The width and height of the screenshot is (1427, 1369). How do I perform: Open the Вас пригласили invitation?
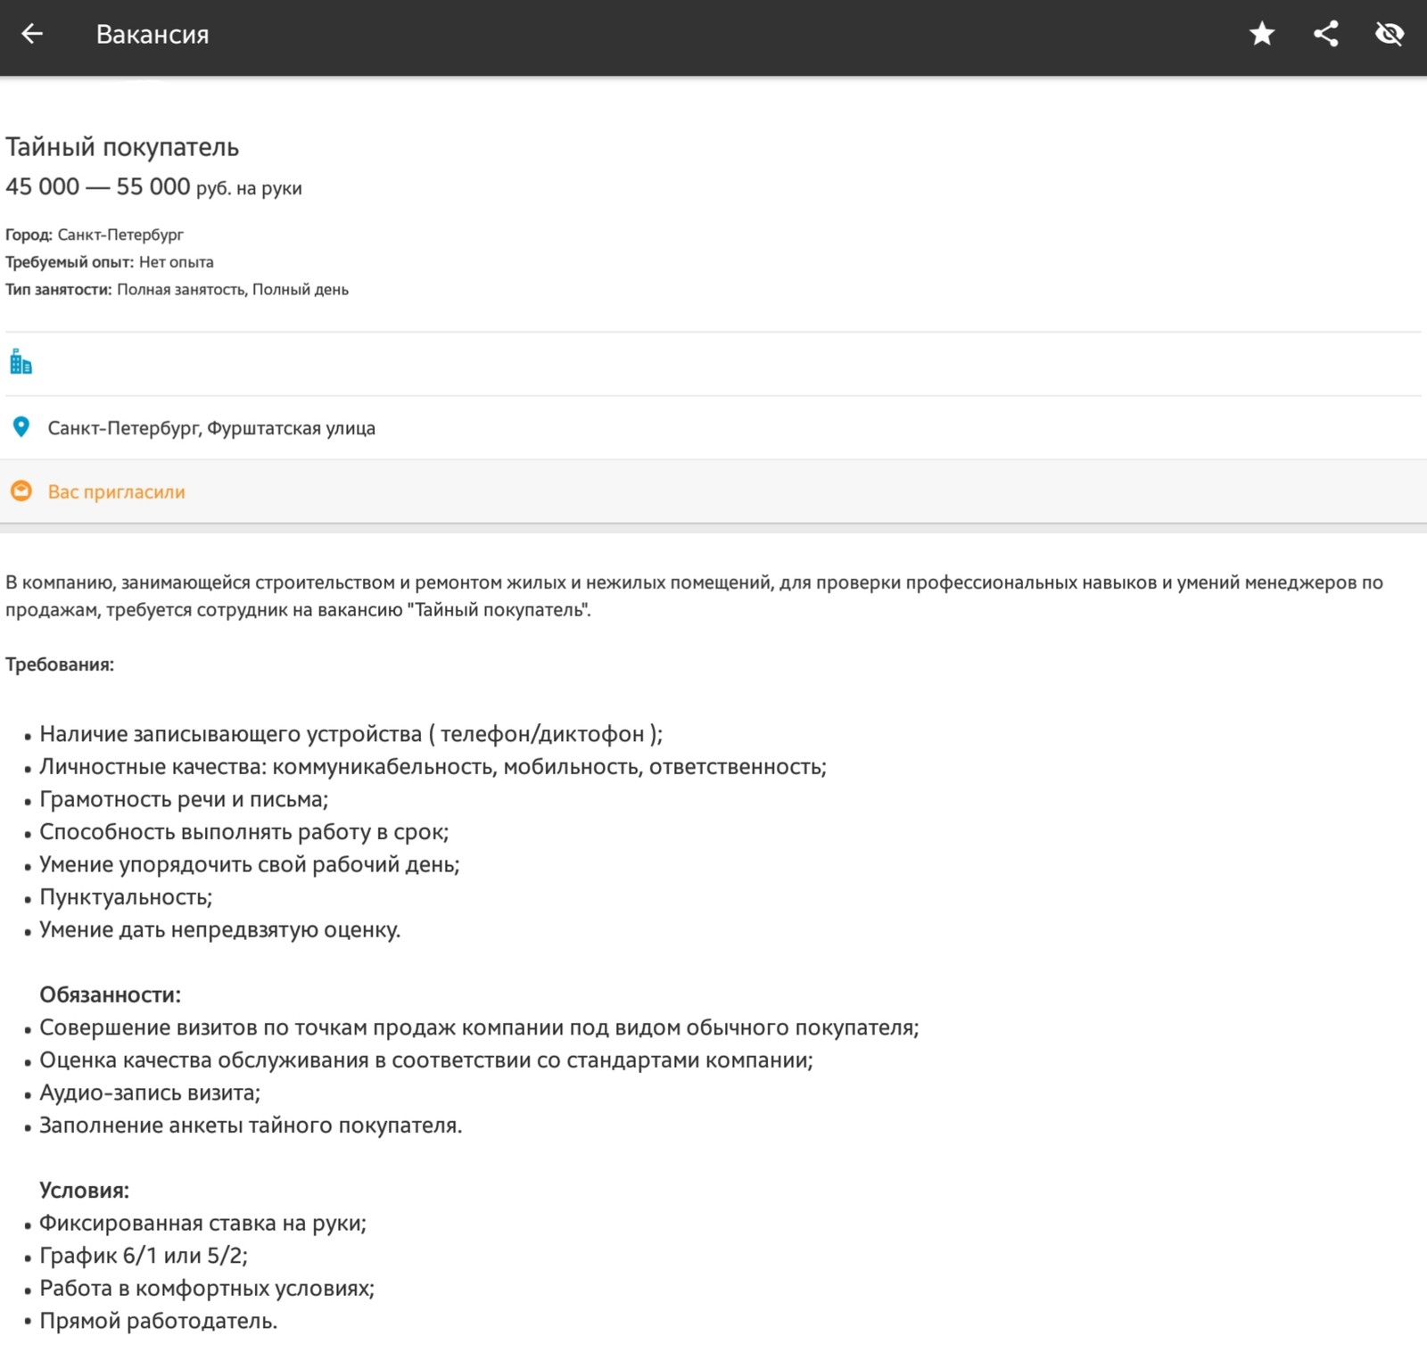click(116, 491)
